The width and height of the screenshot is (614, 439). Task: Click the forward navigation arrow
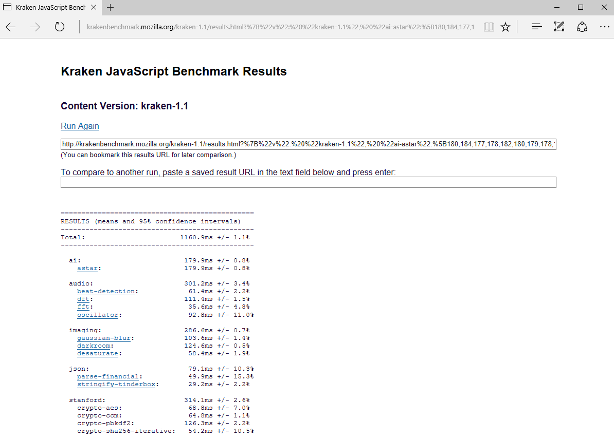35,27
